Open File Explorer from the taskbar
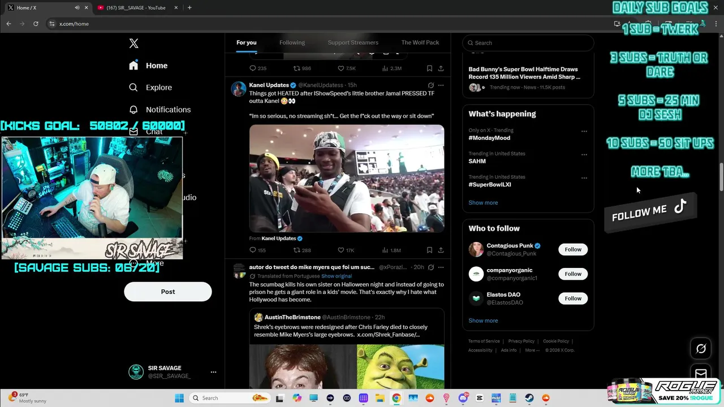Screen dimensions: 724x407 pyautogui.click(x=380, y=398)
